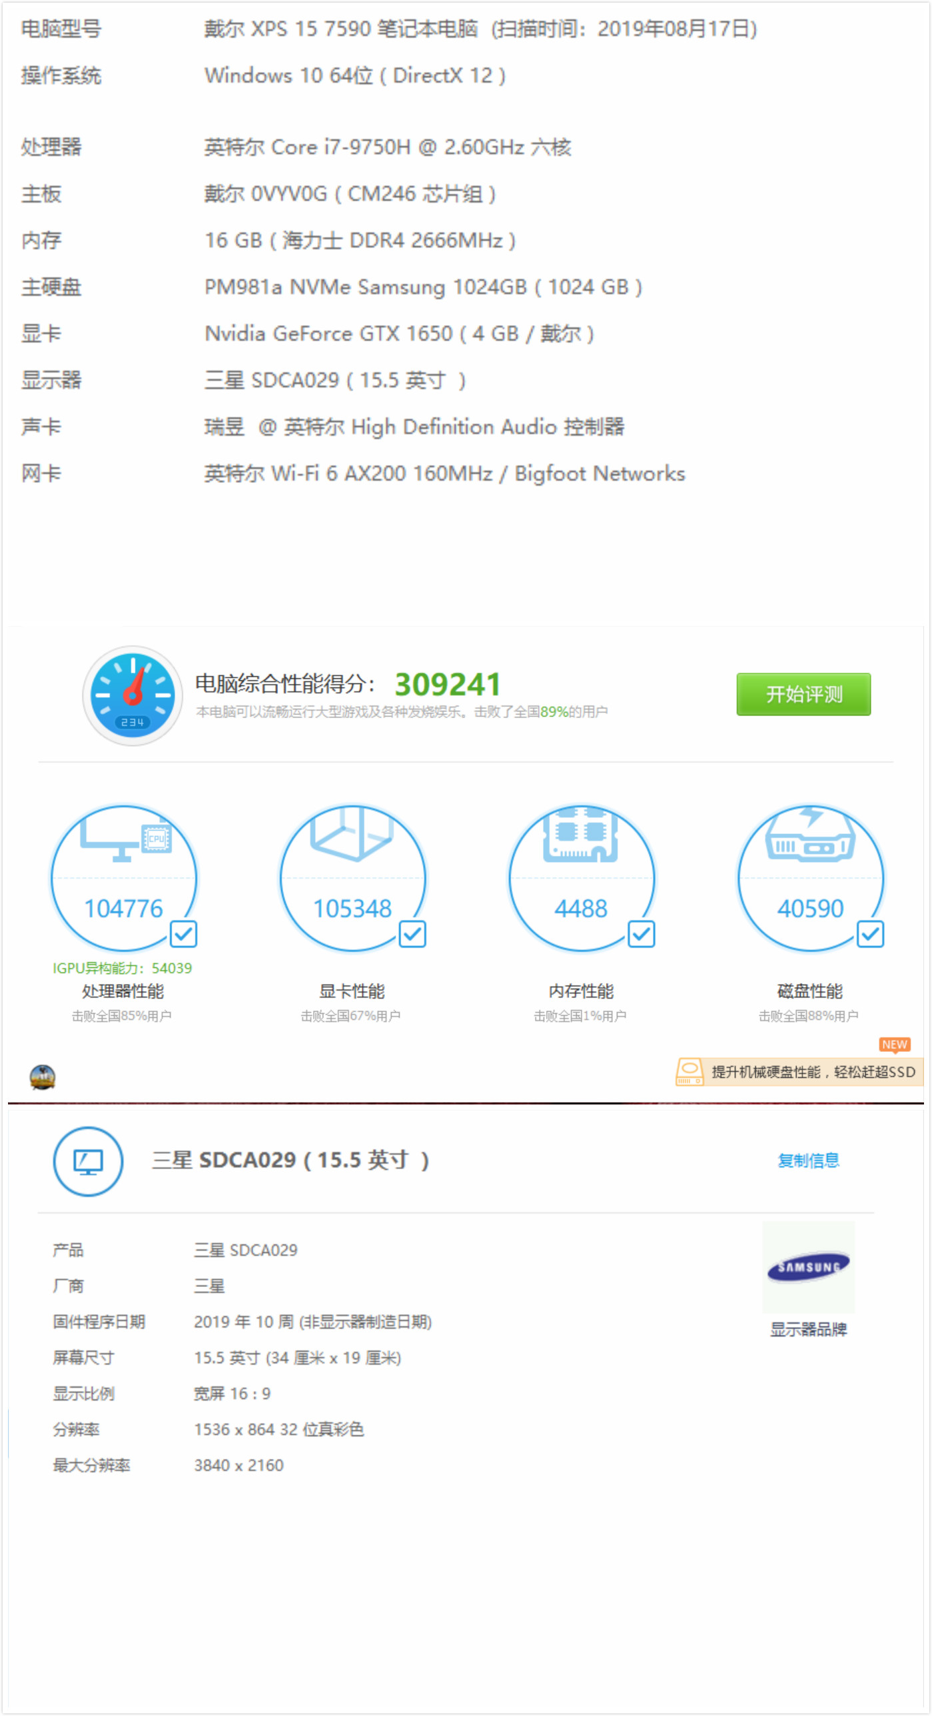Image resolution: width=932 pixels, height=1716 pixels.
Task: Click the memory performance chip icon
Action: [580, 835]
